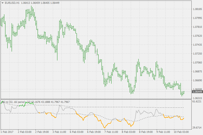Click the 1 Feb 2017 date label

[7, 132]
